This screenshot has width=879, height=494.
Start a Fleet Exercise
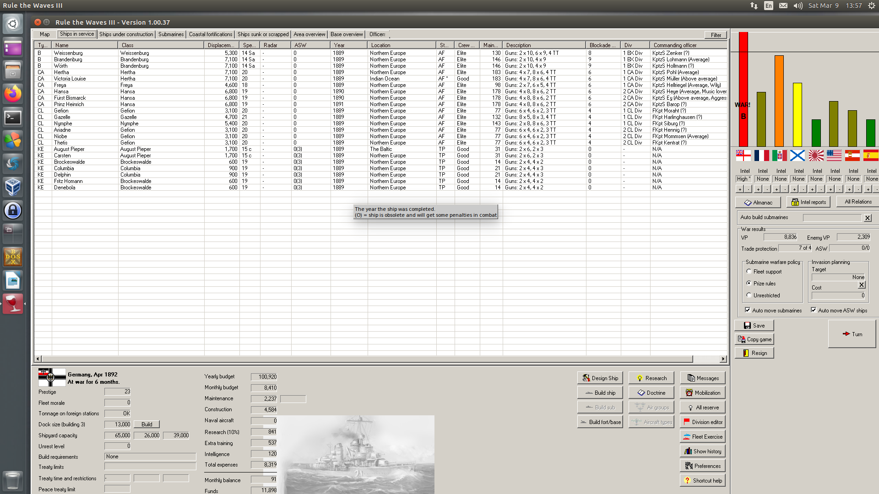pos(703,437)
